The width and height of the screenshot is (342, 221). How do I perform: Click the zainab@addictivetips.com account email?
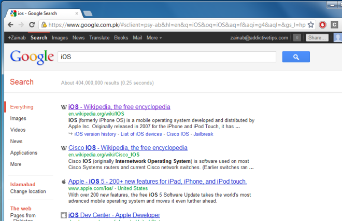tap(259, 38)
